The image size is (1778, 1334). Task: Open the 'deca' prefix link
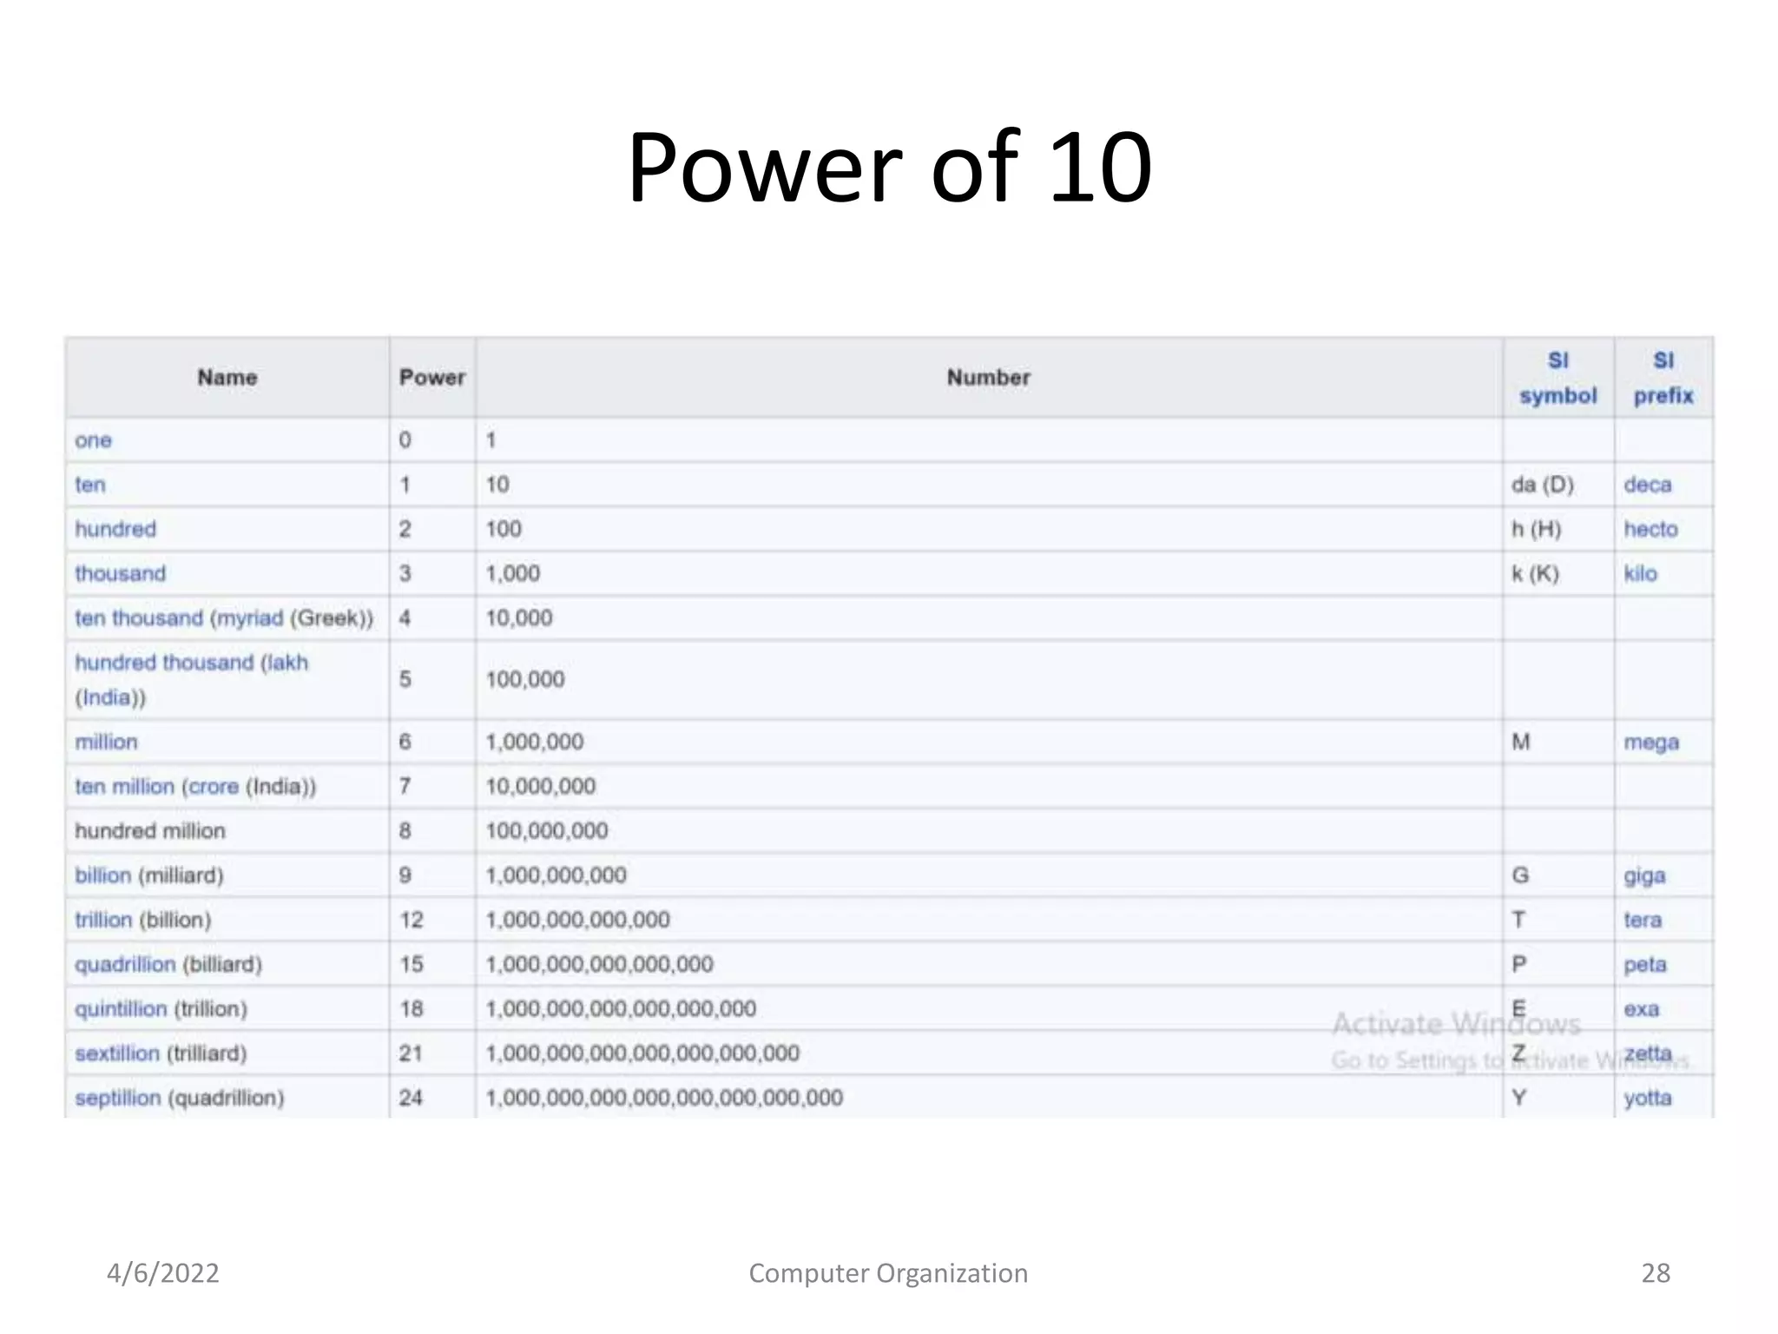click(1648, 485)
